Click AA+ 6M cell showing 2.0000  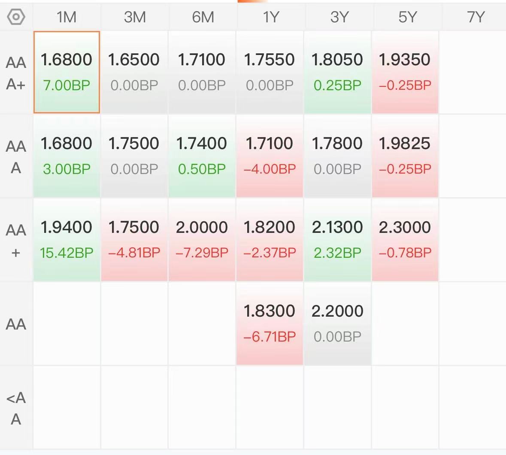202,239
